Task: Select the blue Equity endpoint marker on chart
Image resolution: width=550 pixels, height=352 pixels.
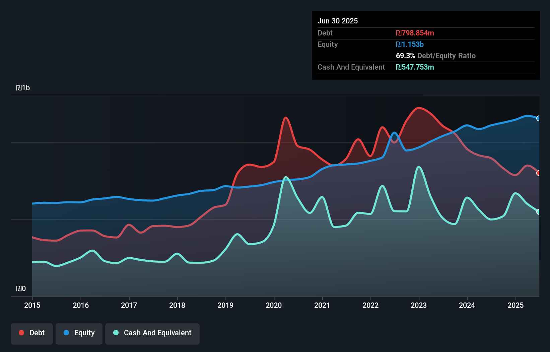Action: pyautogui.click(x=539, y=119)
